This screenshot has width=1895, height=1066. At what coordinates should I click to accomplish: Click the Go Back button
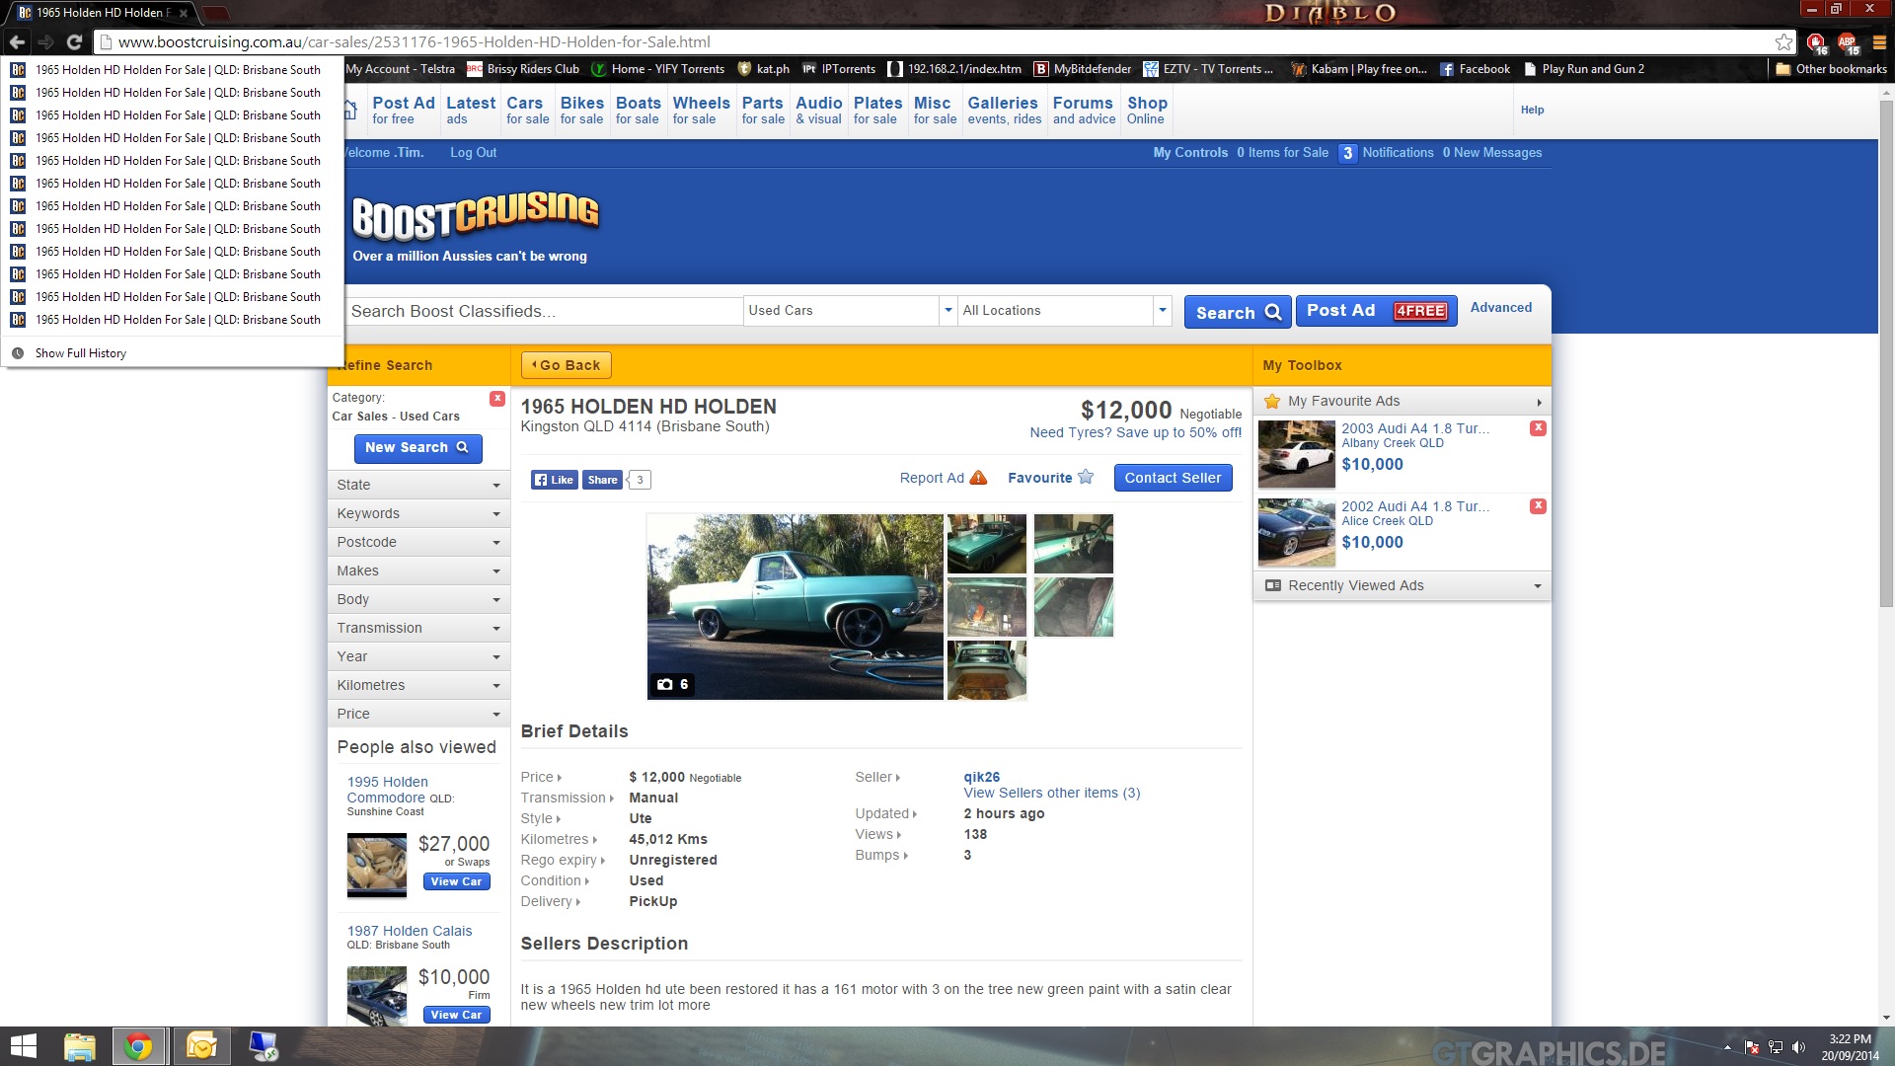click(567, 365)
